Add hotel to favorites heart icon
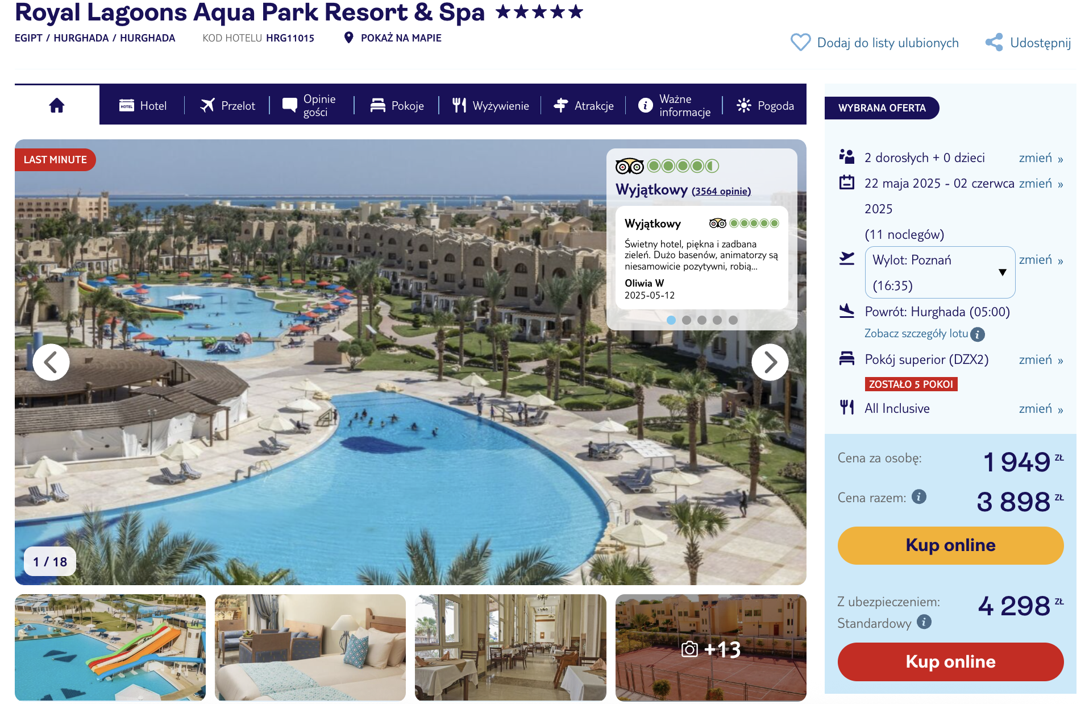The height and width of the screenshot is (704, 1089). click(x=800, y=42)
